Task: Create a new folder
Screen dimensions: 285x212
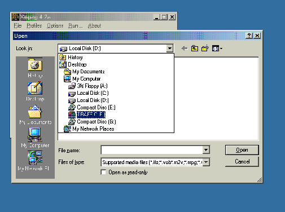Action: (205, 48)
